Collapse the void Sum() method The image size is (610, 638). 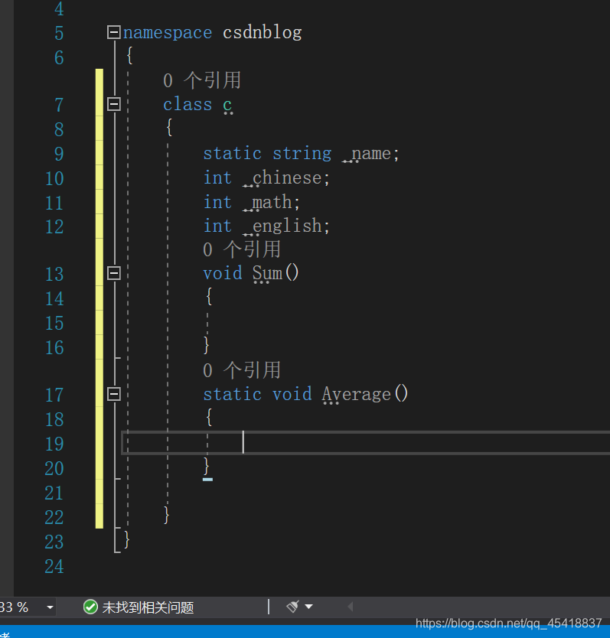pos(113,273)
